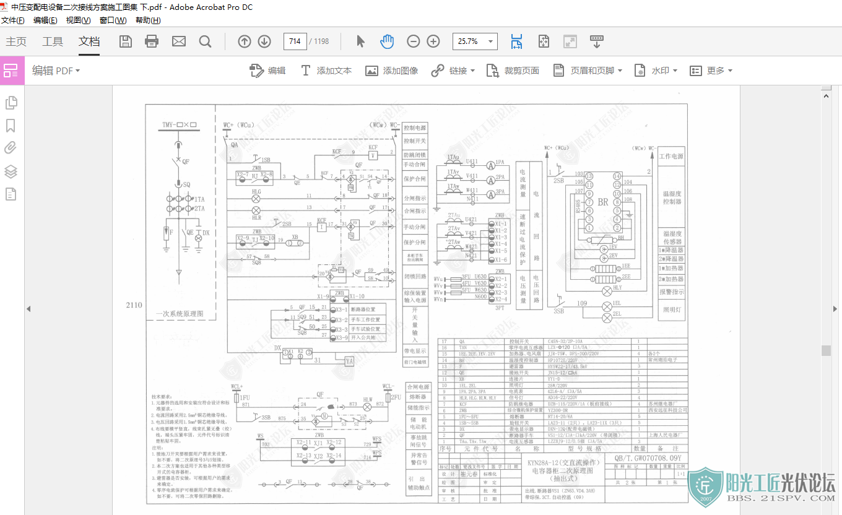Image resolution: width=842 pixels, height=515 pixels.
Task: Open the bottom document-lines panel icon
Action: pyautogui.click(x=11, y=194)
